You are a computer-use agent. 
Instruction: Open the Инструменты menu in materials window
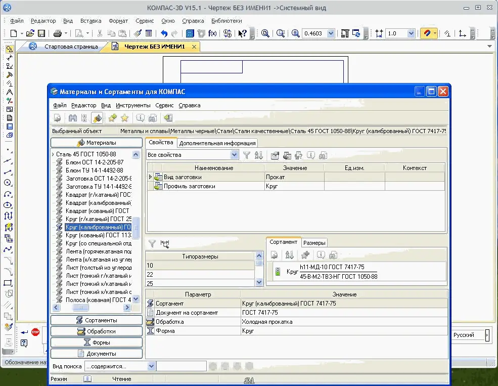[x=133, y=105]
